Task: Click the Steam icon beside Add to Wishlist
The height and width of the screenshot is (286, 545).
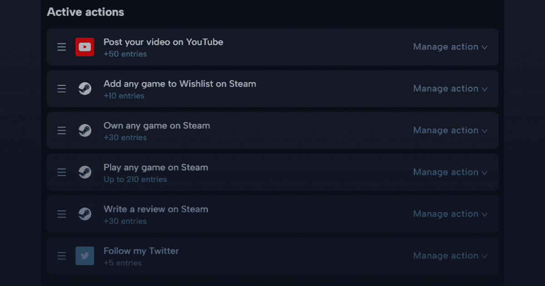Action: 85,89
